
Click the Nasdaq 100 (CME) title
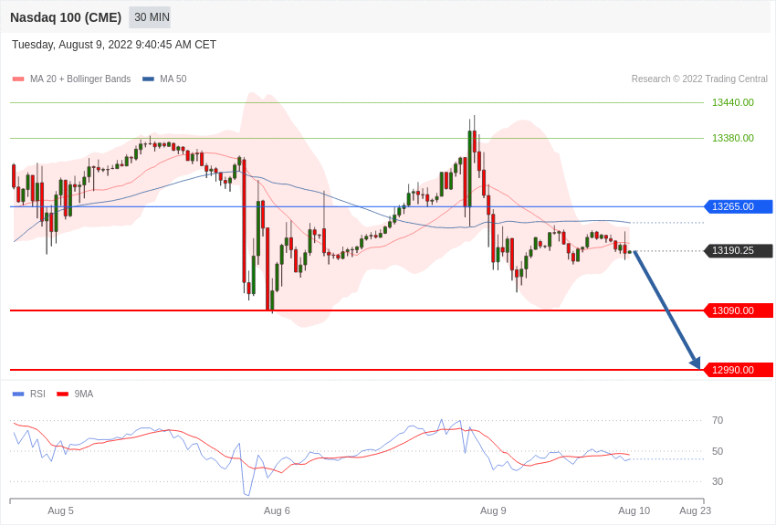coord(66,17)
